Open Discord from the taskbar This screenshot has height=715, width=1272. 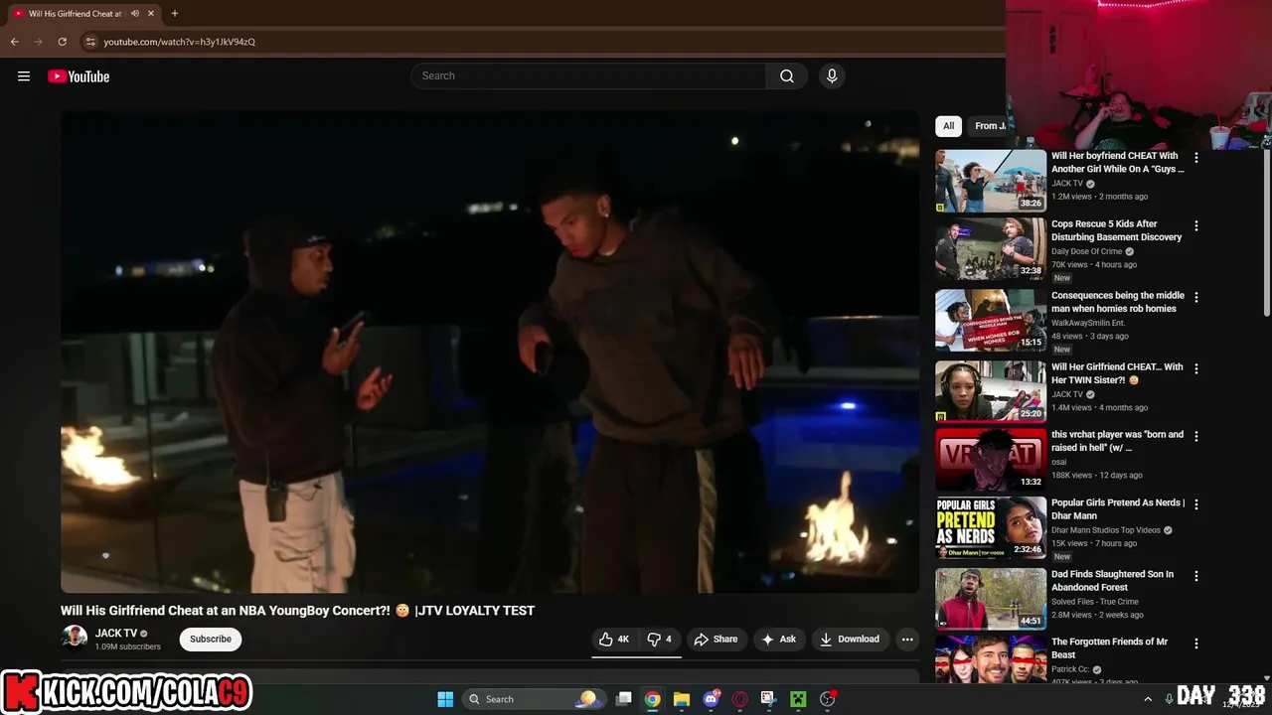coord(711,699)
